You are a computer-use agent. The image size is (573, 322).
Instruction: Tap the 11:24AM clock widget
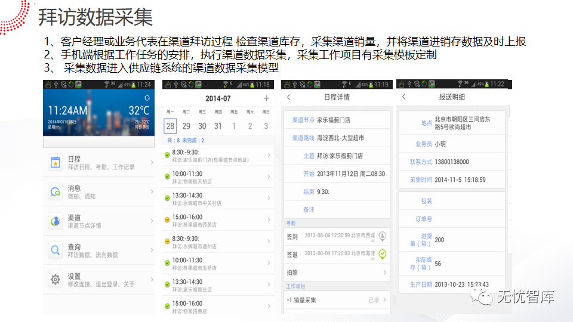click(x=67, y=111)
